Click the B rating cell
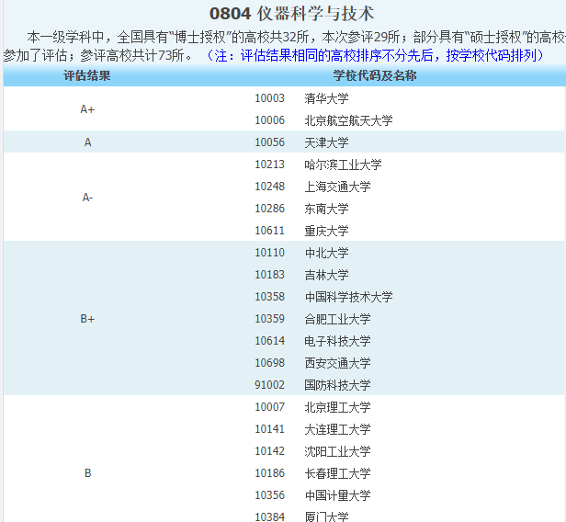The height and width of the screenshot is (522, 566). pos(87,473)
